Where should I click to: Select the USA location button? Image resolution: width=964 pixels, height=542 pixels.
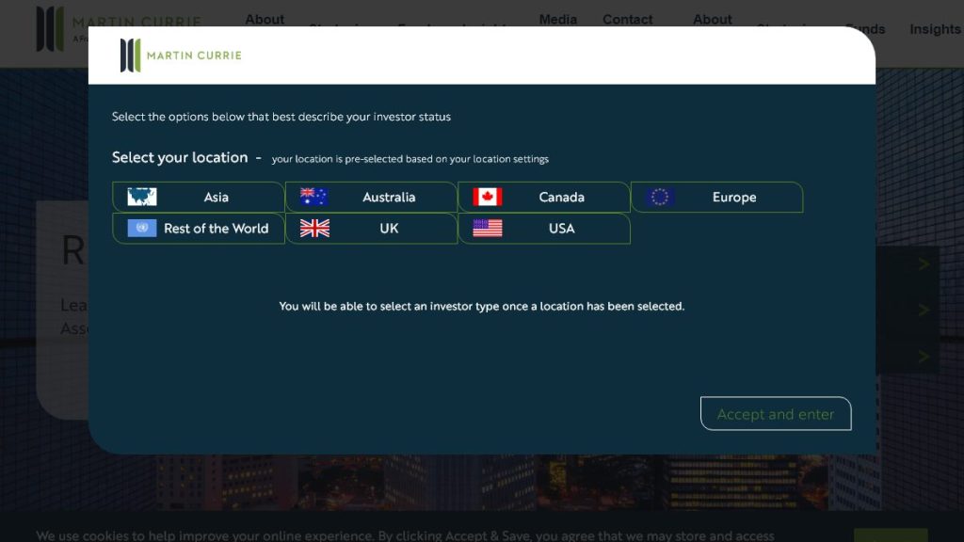click(x=544, y=229)
